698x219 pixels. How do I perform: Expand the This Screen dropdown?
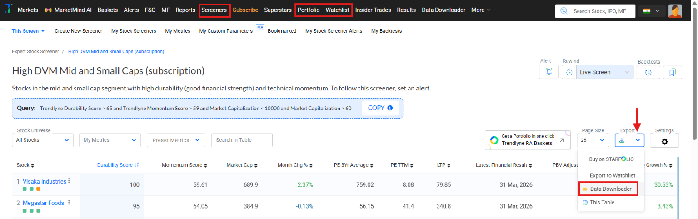click(x=28, y=31)
